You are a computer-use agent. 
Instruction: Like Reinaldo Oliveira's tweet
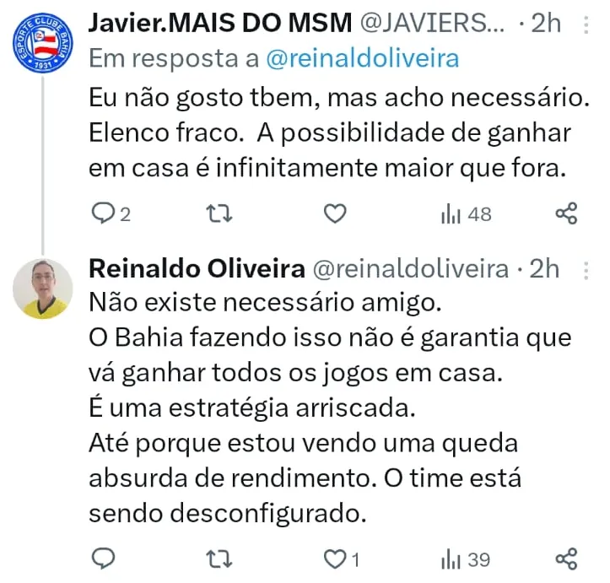pyautogui.click(x=335, y=559)
